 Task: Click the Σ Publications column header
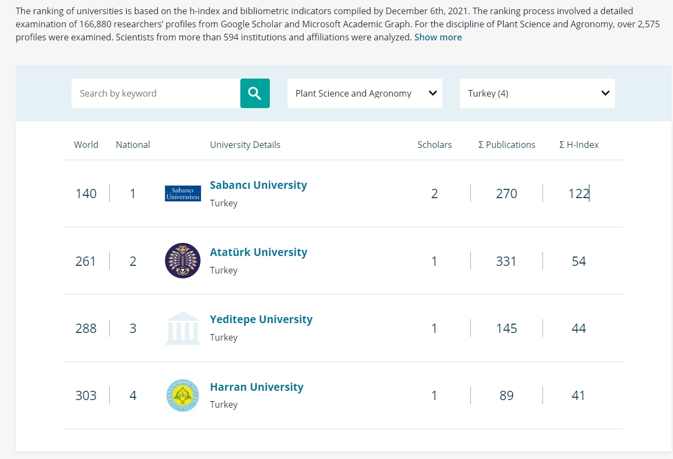coord(507,145)
